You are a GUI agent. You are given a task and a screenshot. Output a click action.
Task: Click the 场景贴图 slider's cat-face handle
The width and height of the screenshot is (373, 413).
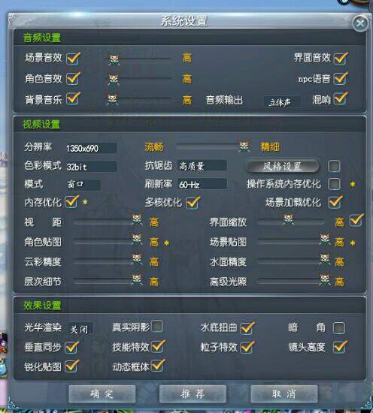click(325, 239)
